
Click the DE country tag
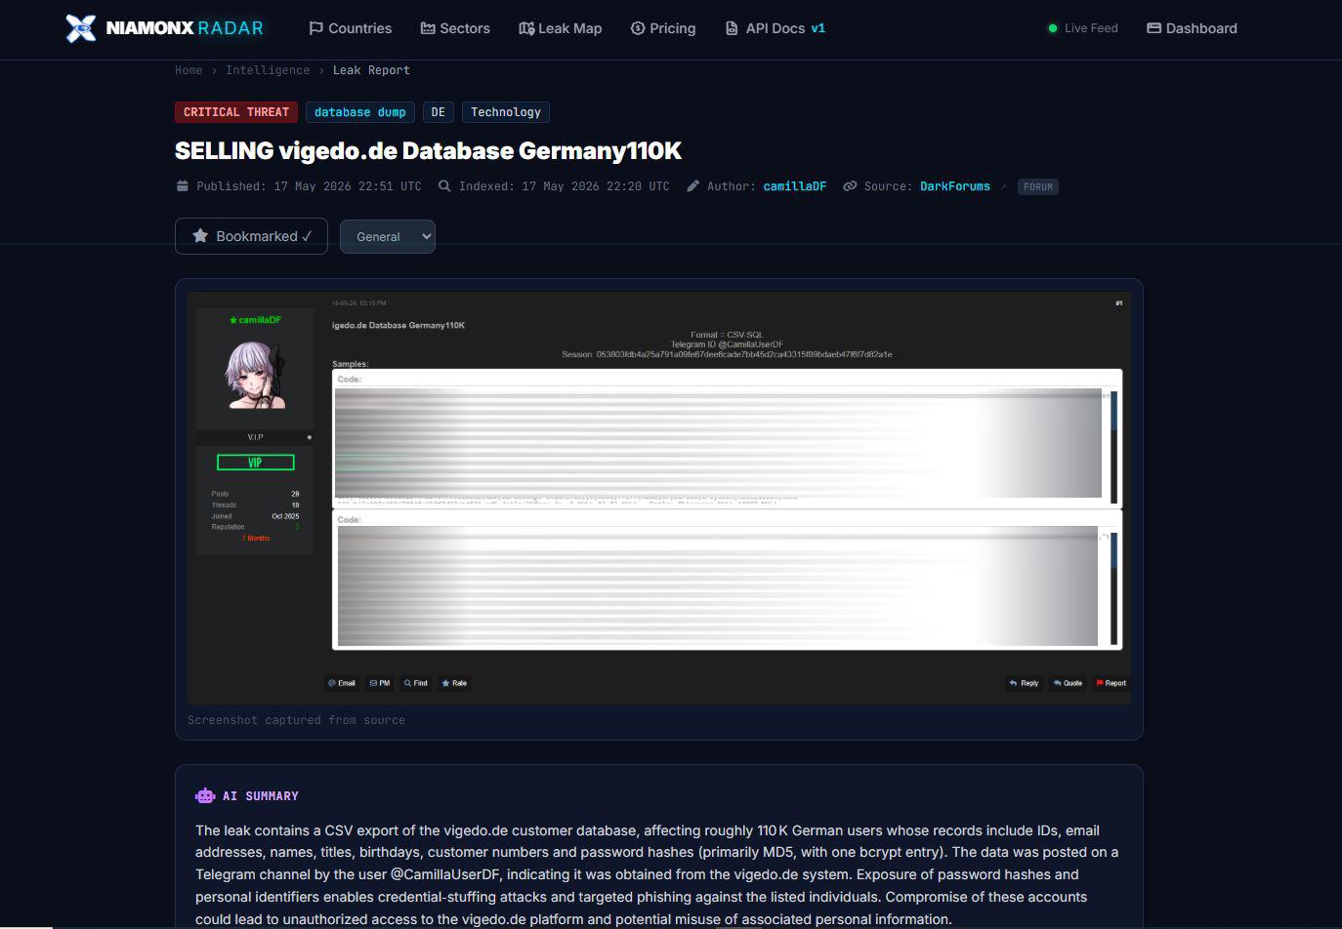tap(439, 112)
